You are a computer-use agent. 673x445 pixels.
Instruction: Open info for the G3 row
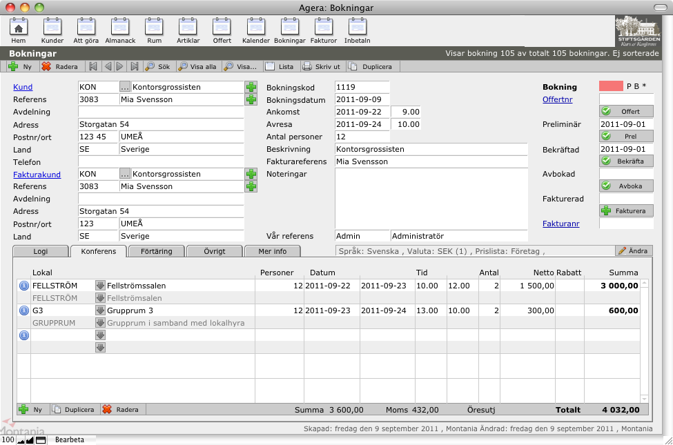pos(24,310)
